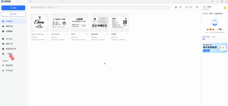Click the 今天 (周四) date header
This screenshot has height=106, width=228.
[207, 7]
